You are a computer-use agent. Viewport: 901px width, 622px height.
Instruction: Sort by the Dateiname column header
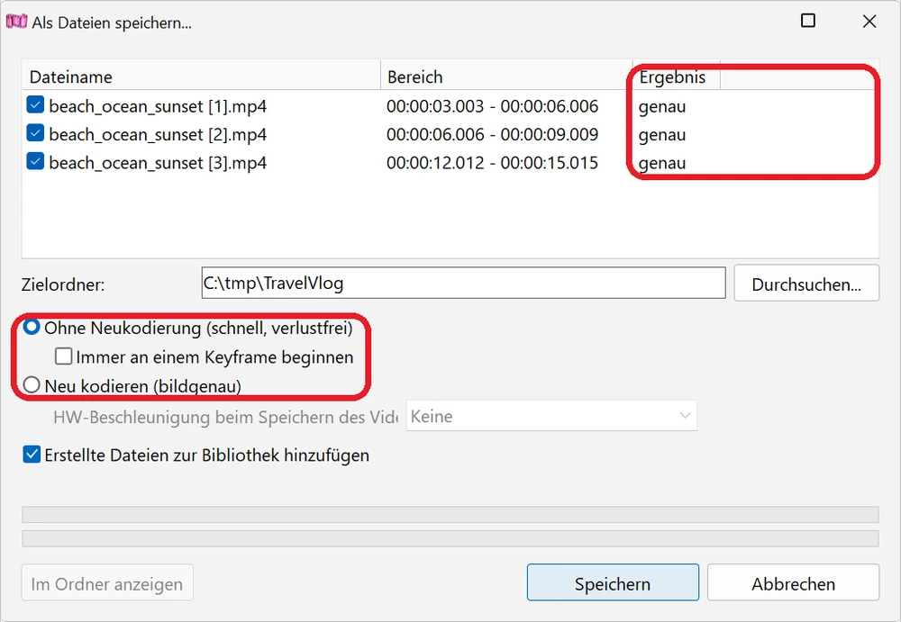(201, 77)
